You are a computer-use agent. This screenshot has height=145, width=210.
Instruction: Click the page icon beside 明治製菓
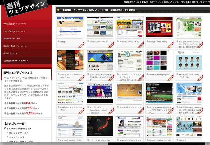coord(177,140)
